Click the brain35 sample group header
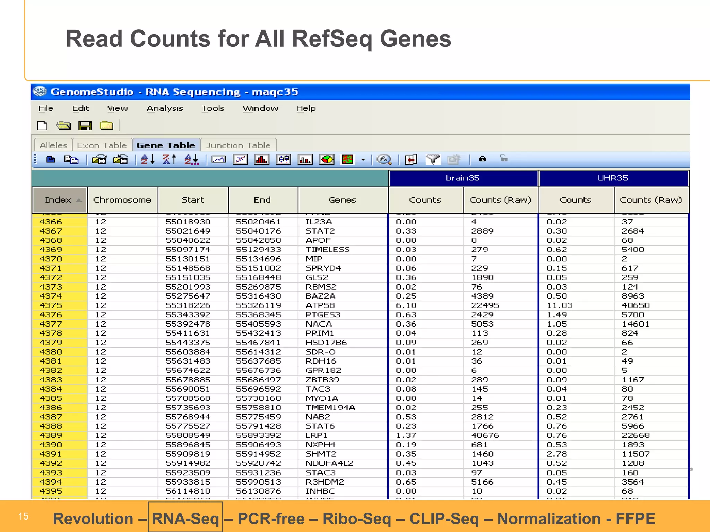Viewport: 710px width, 532px height. (463, 178)
